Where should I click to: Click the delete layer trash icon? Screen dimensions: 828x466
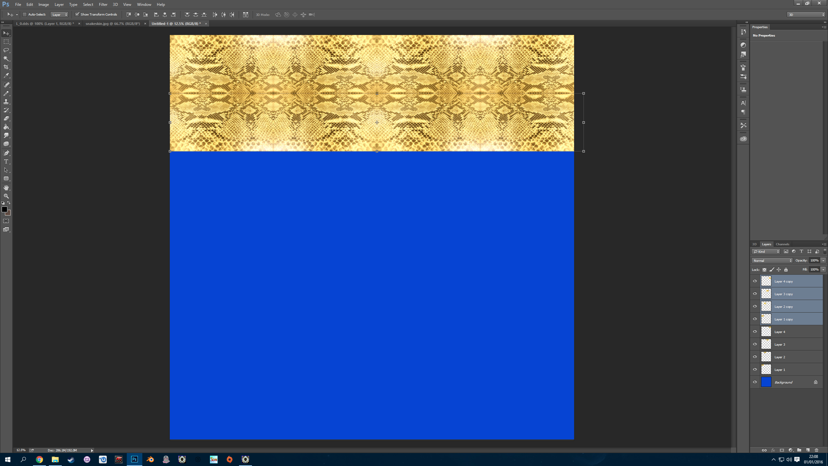tap(816, 450)
